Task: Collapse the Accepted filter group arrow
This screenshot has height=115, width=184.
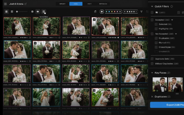Action: [172, 20]
